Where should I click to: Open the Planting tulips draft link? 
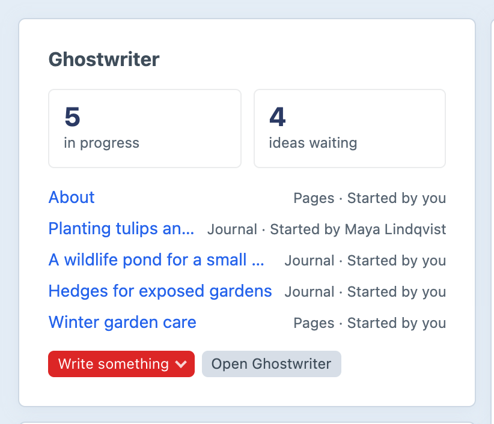pos(121,229)
